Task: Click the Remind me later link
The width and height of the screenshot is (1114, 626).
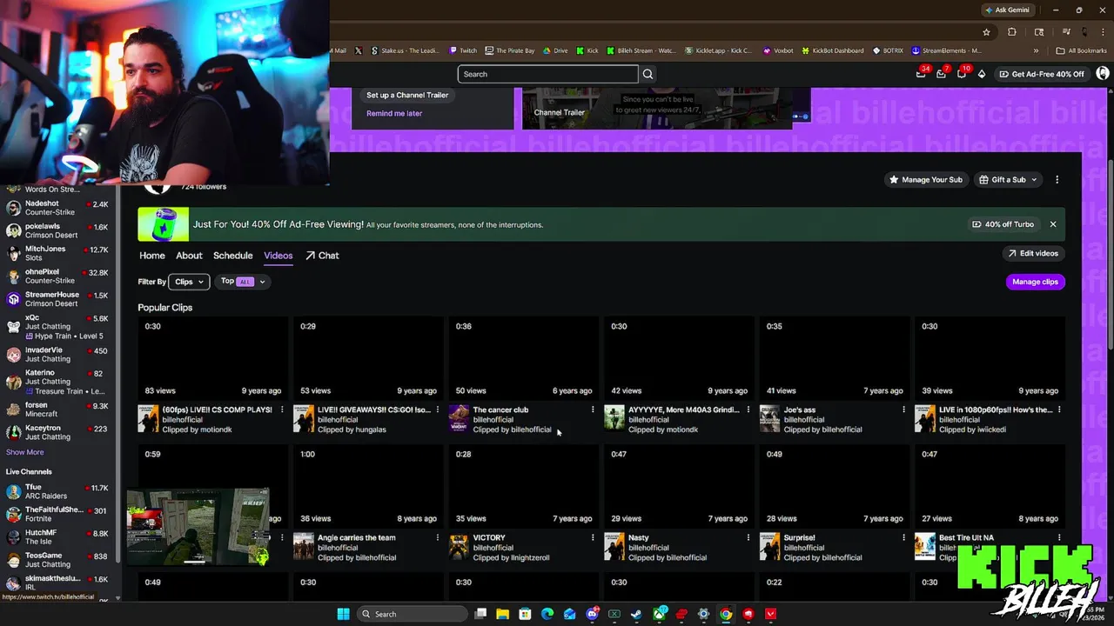Action: (394, 113)
